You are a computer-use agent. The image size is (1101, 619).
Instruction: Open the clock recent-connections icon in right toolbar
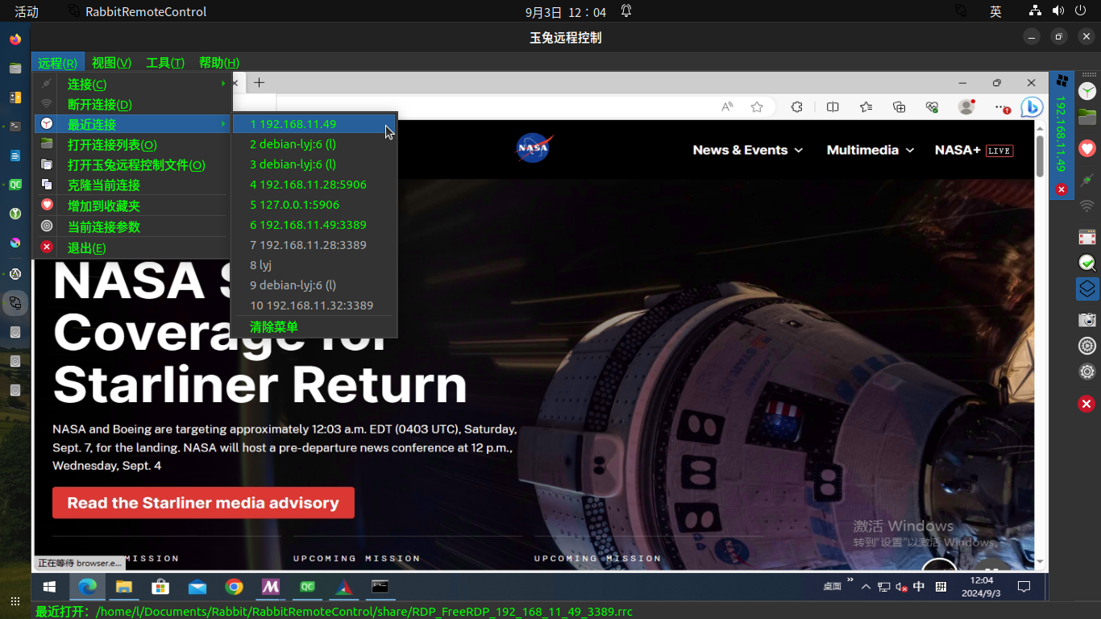pos(1087,91)
